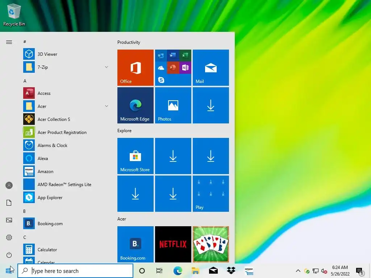The image size is (371, 278).
Task: Open Word in the Office apps tile
Action: (173, 56)
